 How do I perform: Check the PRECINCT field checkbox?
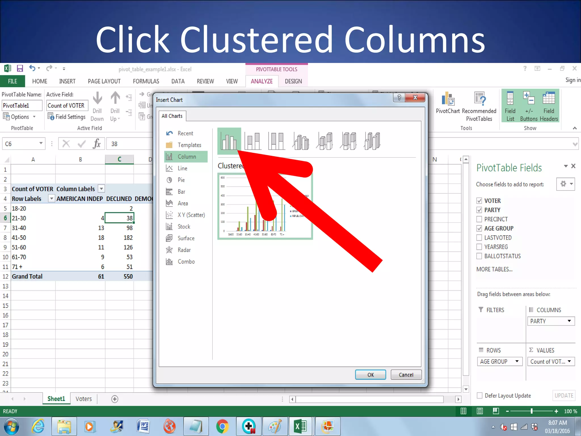[479, 219]
